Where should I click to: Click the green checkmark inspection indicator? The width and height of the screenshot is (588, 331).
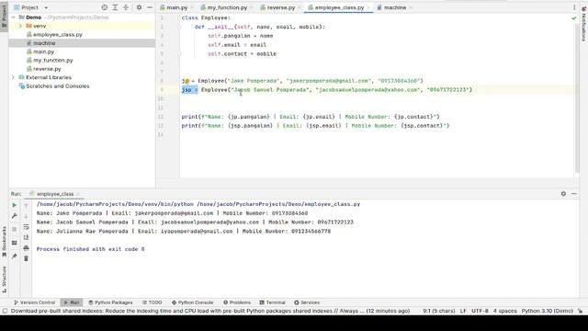(x=573, y=18)
